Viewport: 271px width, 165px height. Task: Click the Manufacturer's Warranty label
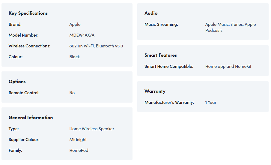(169, 102)
